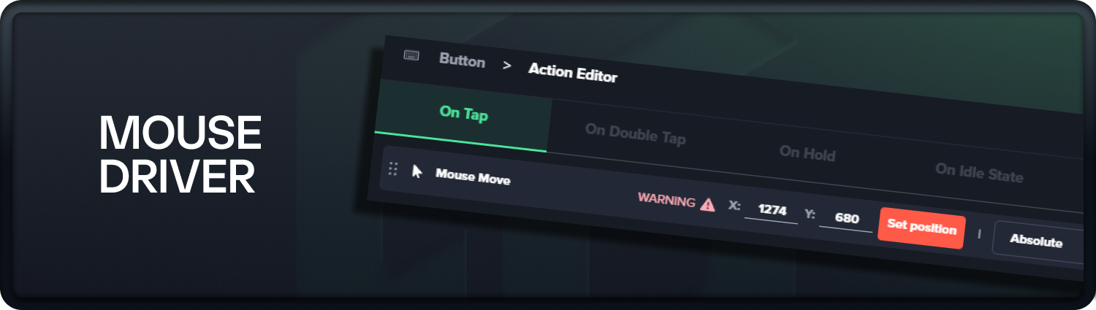This screenshot has height=310, width=1096.
Task: Switch to the On Tap tab
Action: pyautogui.click(x=463, y=115)
